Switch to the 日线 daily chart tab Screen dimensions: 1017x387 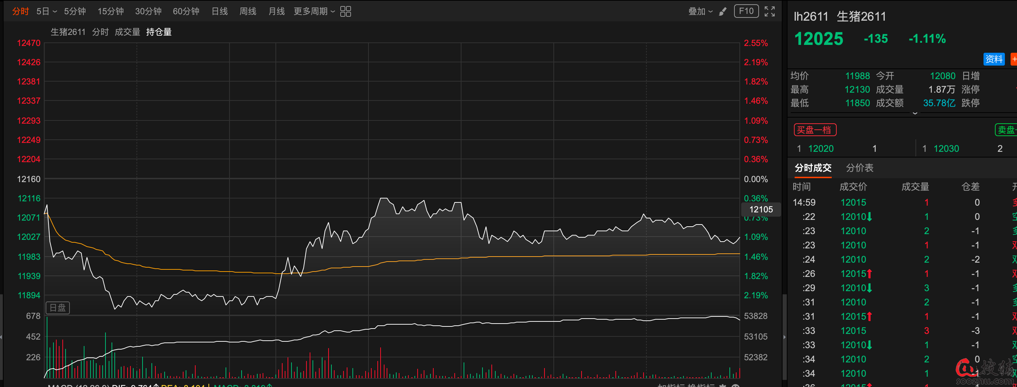pyautogui.click(x=220, y=11)
